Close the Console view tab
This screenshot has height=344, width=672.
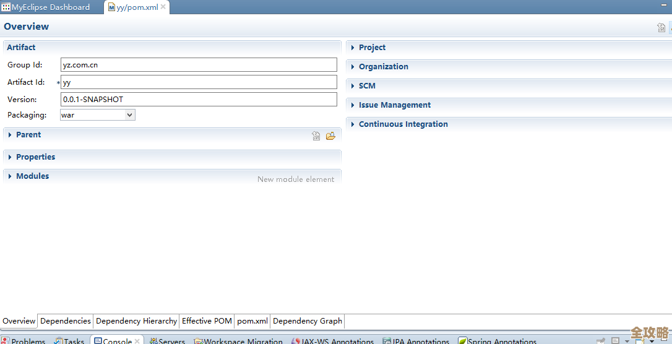(x=137, y=341)
